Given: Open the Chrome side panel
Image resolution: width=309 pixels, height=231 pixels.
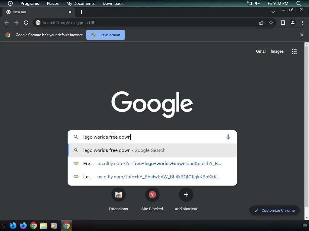Looking at the screenshot, I should point(283,23).
